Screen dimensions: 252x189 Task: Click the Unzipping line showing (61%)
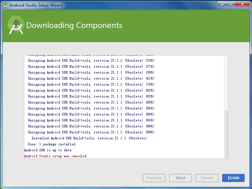point(91,78)
